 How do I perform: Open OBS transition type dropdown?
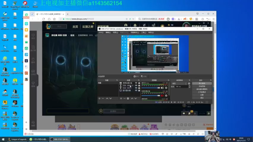pos(179,84)
